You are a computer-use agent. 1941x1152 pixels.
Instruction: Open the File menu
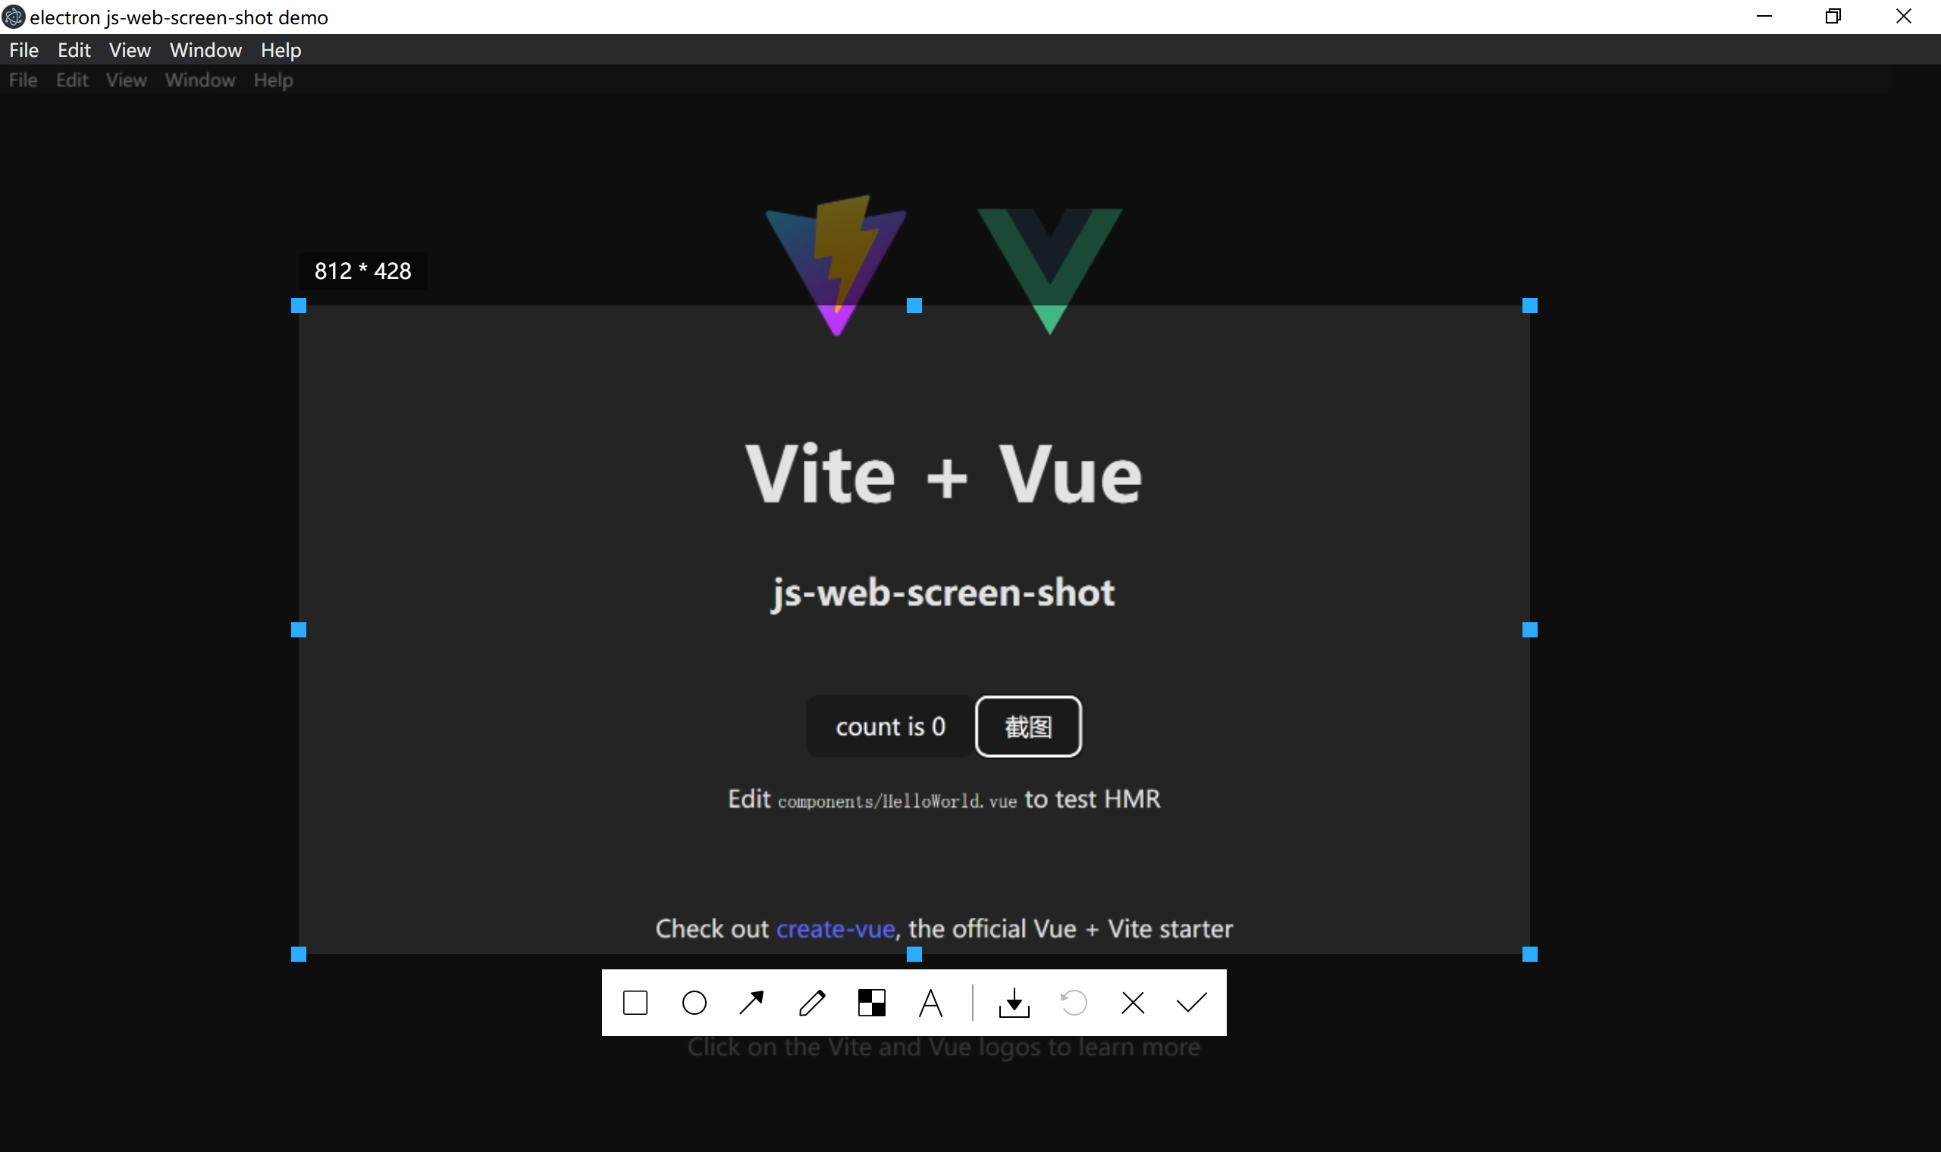pos(24,50)
